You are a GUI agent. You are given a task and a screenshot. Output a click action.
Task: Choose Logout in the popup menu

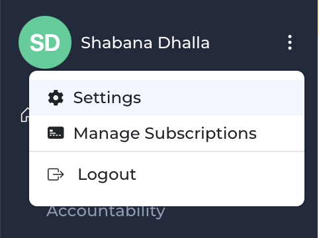(x=167, y=175)
